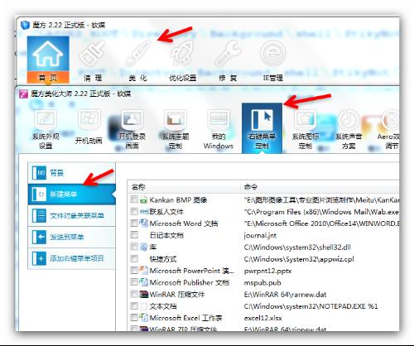Open the 开机登录画面 icon

pos(132,129)
